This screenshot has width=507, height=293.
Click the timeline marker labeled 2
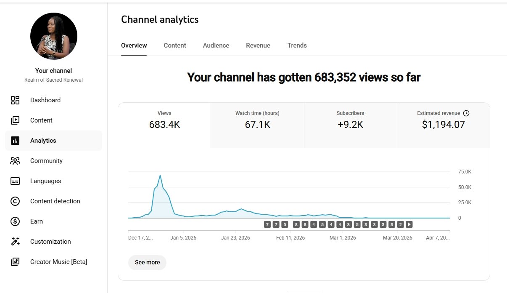tap(401, 224)
